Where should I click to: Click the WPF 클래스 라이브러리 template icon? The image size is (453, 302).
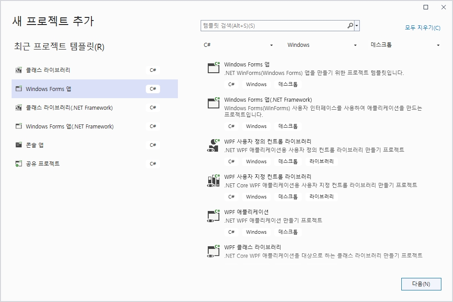[x=214, y=251]
